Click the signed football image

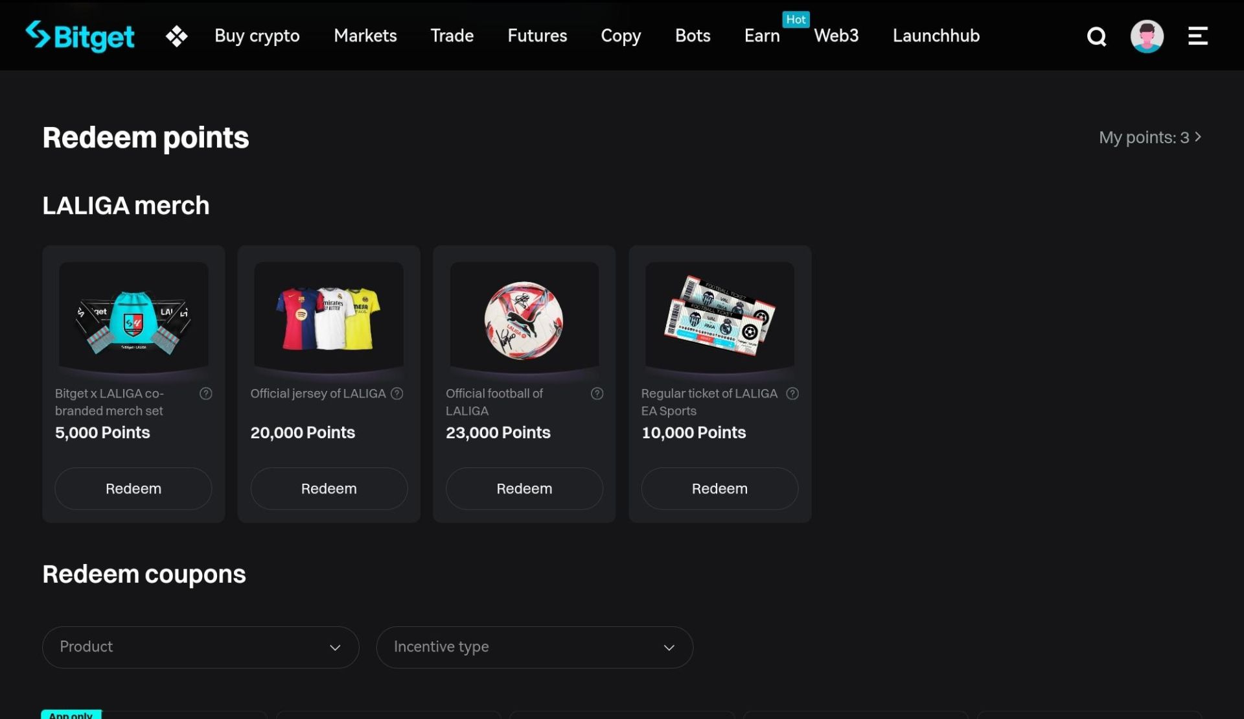tap(524, 320)
